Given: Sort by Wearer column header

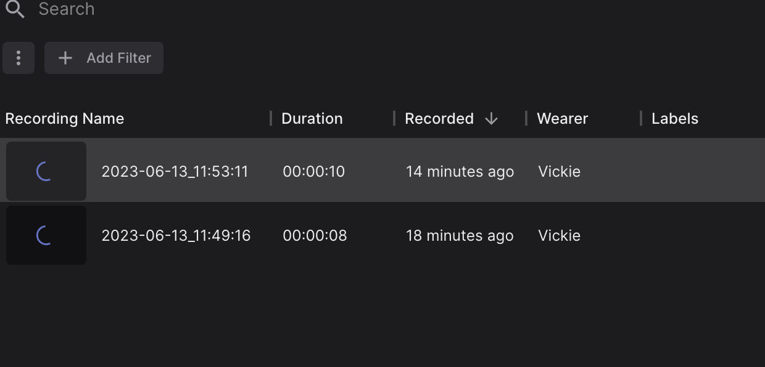Looking at the screenshot, I should [x=563, y=119].
